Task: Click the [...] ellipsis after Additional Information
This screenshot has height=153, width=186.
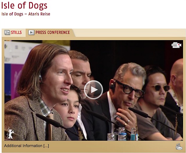Action: coord(46,146)
